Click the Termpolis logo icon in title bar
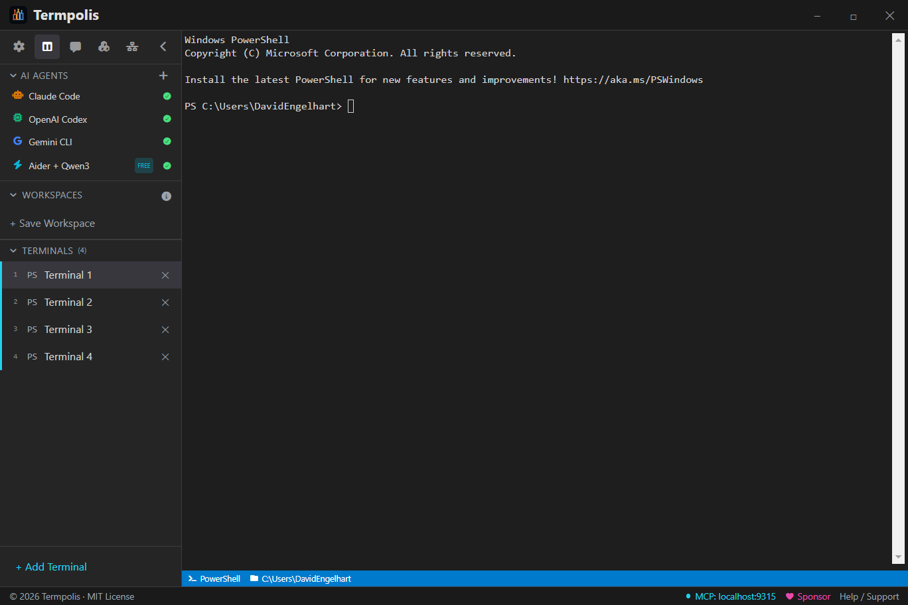This screenshot has height=605, width=908. [x=18, y=14]
